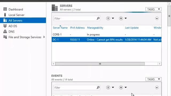171x96 pixels.
Task: Click the DNS role icon
Action: pyautogui.click(x=5, y=31)
